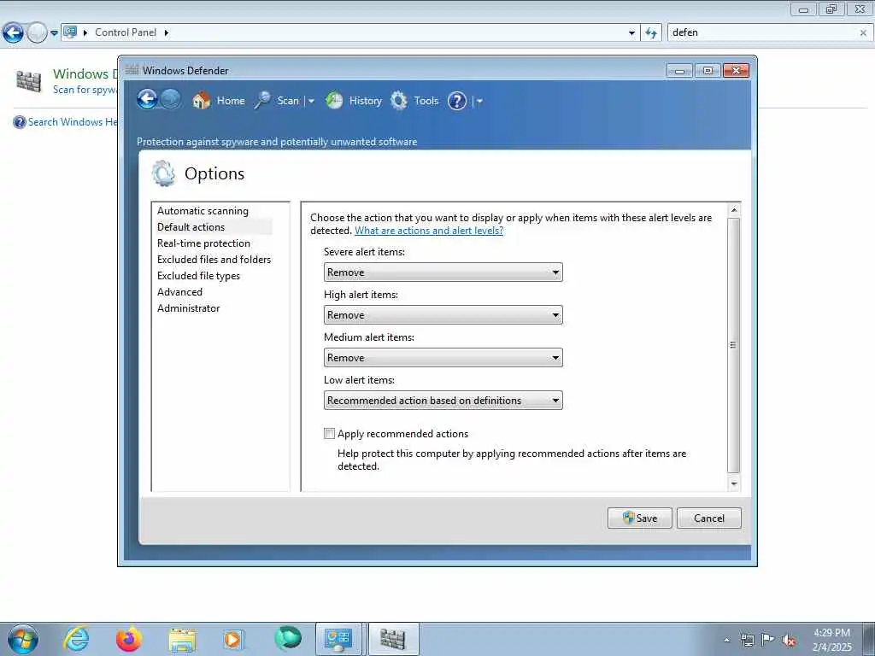875x656 pixels.
Task: Enable Apply recommended actions checkbox
Action: coord(329,433)
